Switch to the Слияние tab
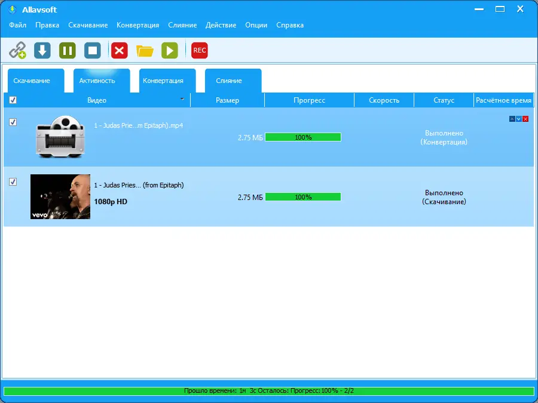 233,81
